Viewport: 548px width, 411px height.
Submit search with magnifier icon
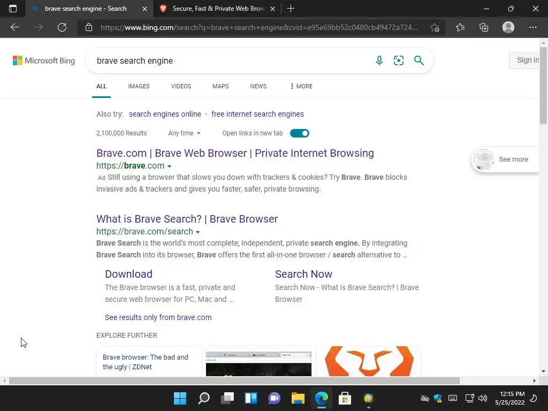coord(418,60)
